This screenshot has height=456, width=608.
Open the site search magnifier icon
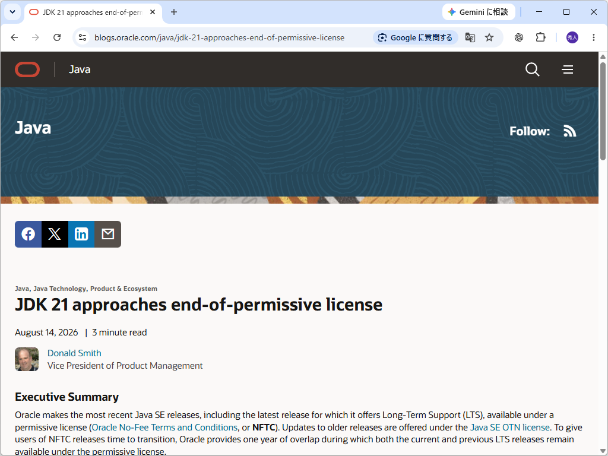click(x=533, y=69)
